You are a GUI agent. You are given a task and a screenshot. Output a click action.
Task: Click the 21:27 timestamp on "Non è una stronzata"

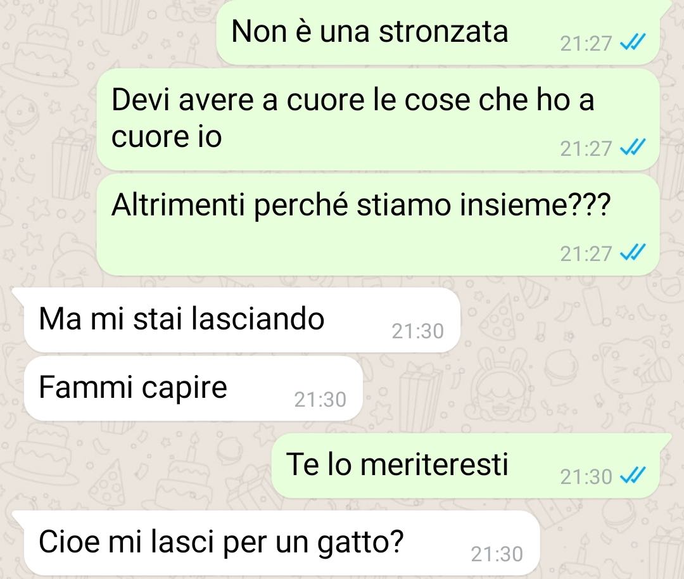(586, 44)
